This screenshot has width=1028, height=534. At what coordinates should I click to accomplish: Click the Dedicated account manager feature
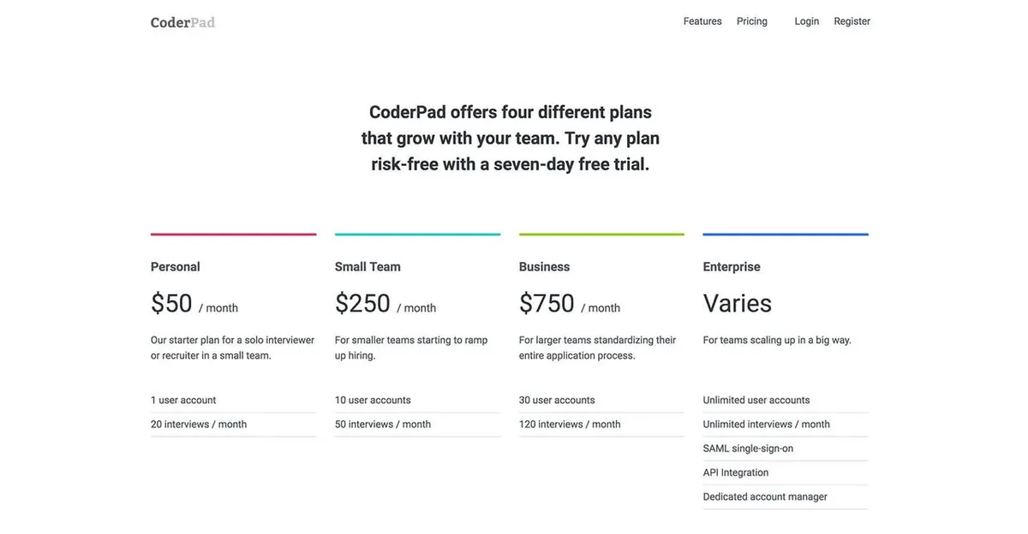765,496
